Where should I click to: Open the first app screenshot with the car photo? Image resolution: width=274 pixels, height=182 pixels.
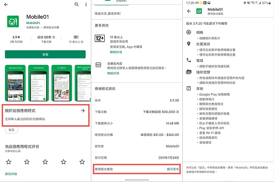coord(15,83)
